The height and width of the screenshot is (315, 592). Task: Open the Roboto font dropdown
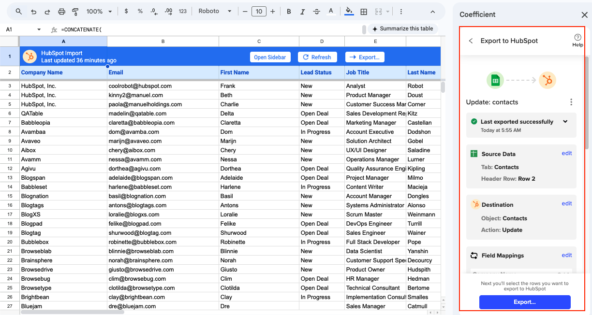[215, 12]
